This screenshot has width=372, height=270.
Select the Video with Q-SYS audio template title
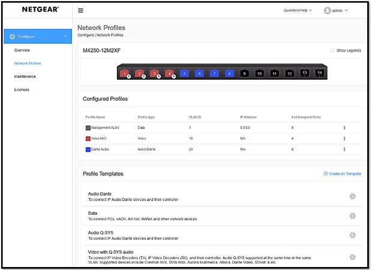[110, 252]
